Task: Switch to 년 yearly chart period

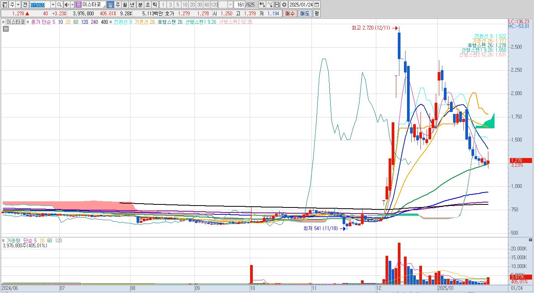Action: [x=132, y=5]
